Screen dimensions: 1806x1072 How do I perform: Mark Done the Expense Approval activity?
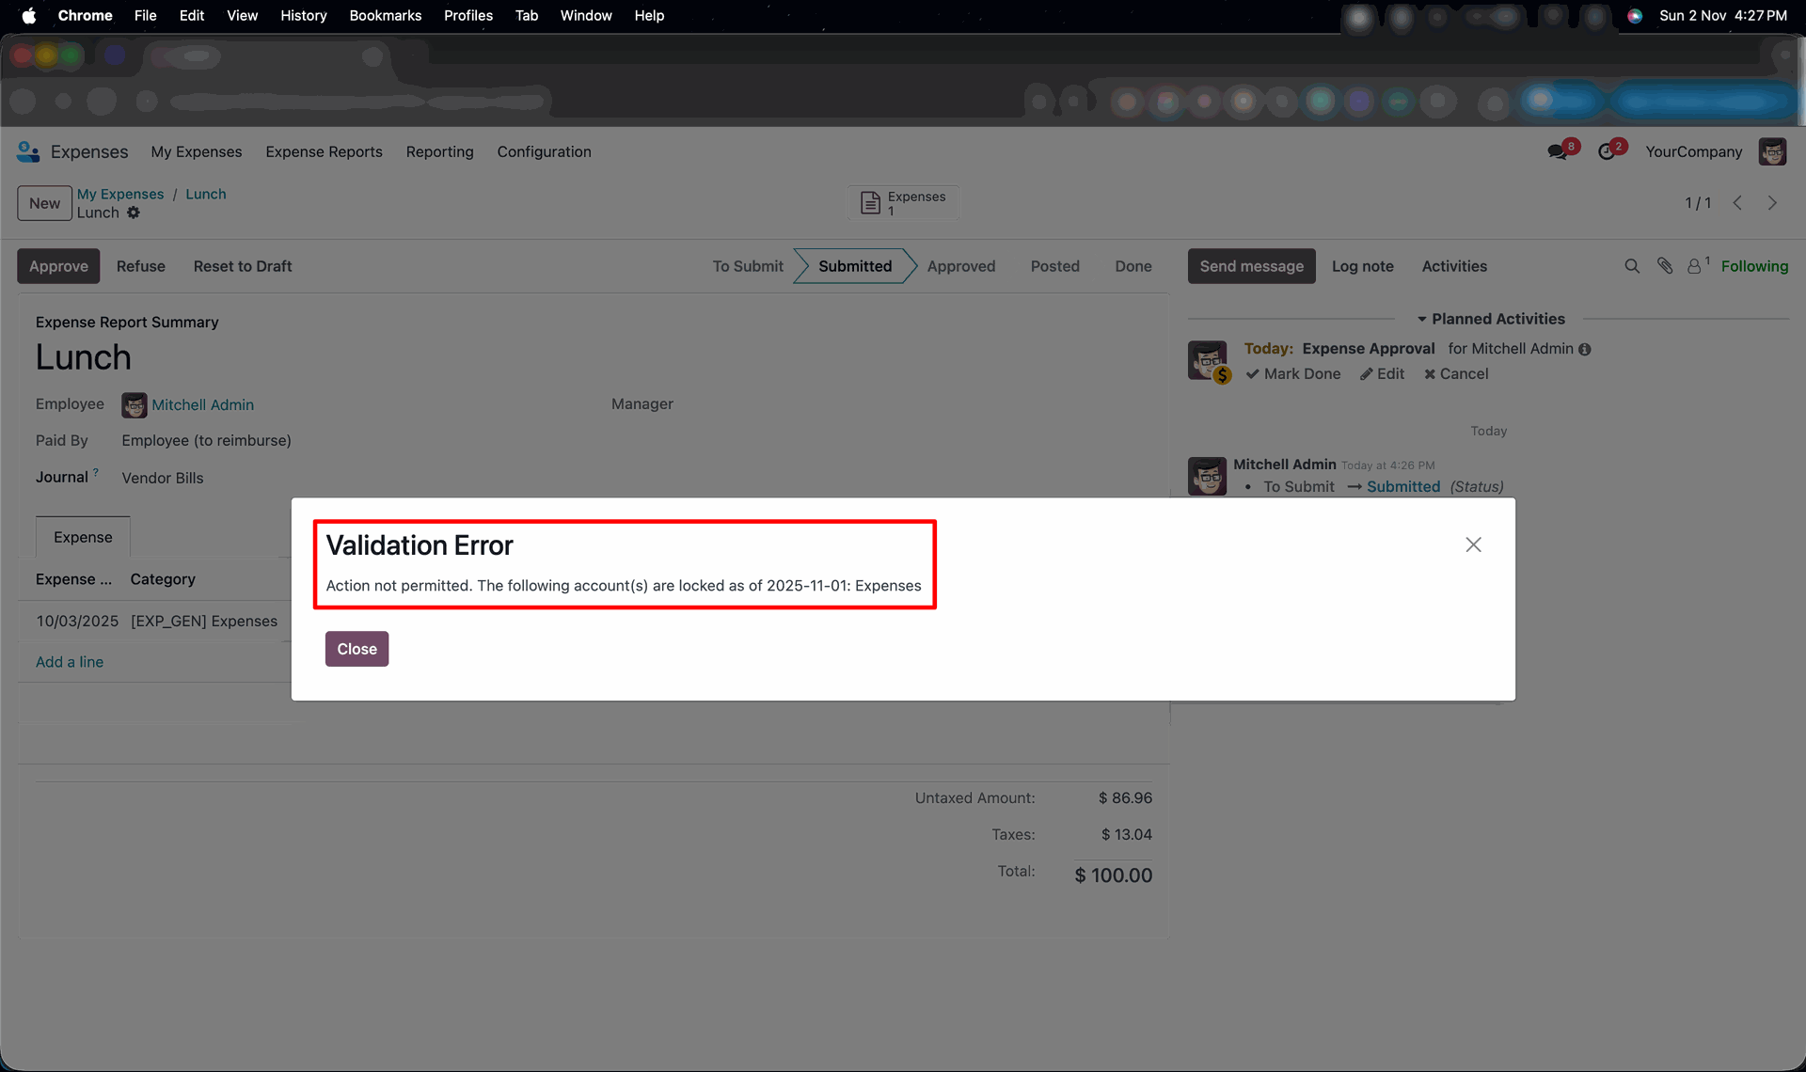[x=1293, y=373]
